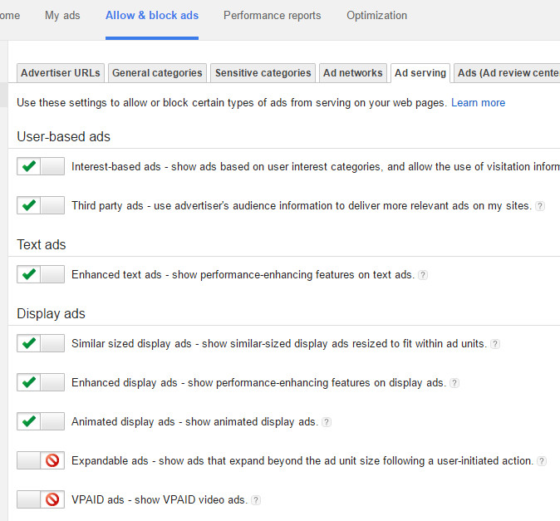Viewport: 560px width, 521px height.
Task: Turn off Enhanced text ads toggle
Action: point(41,274)
